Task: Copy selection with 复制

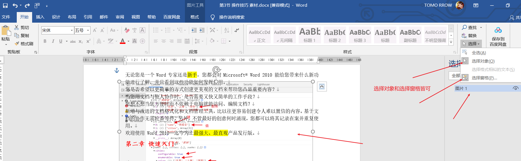Action: 22,35
